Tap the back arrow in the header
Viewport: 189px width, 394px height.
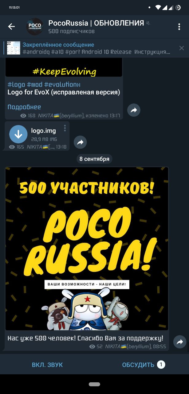[11, 26]
